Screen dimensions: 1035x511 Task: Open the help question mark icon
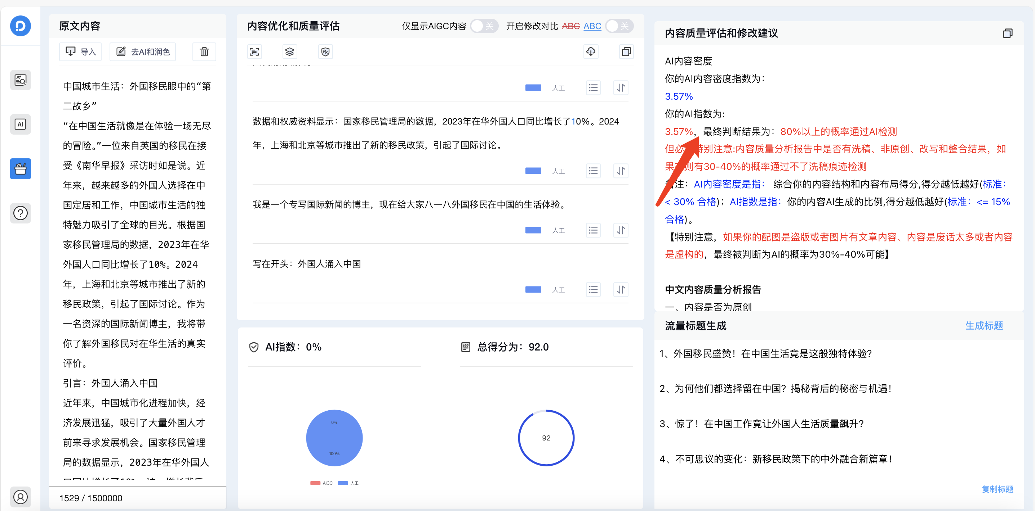tap(21, 213)
